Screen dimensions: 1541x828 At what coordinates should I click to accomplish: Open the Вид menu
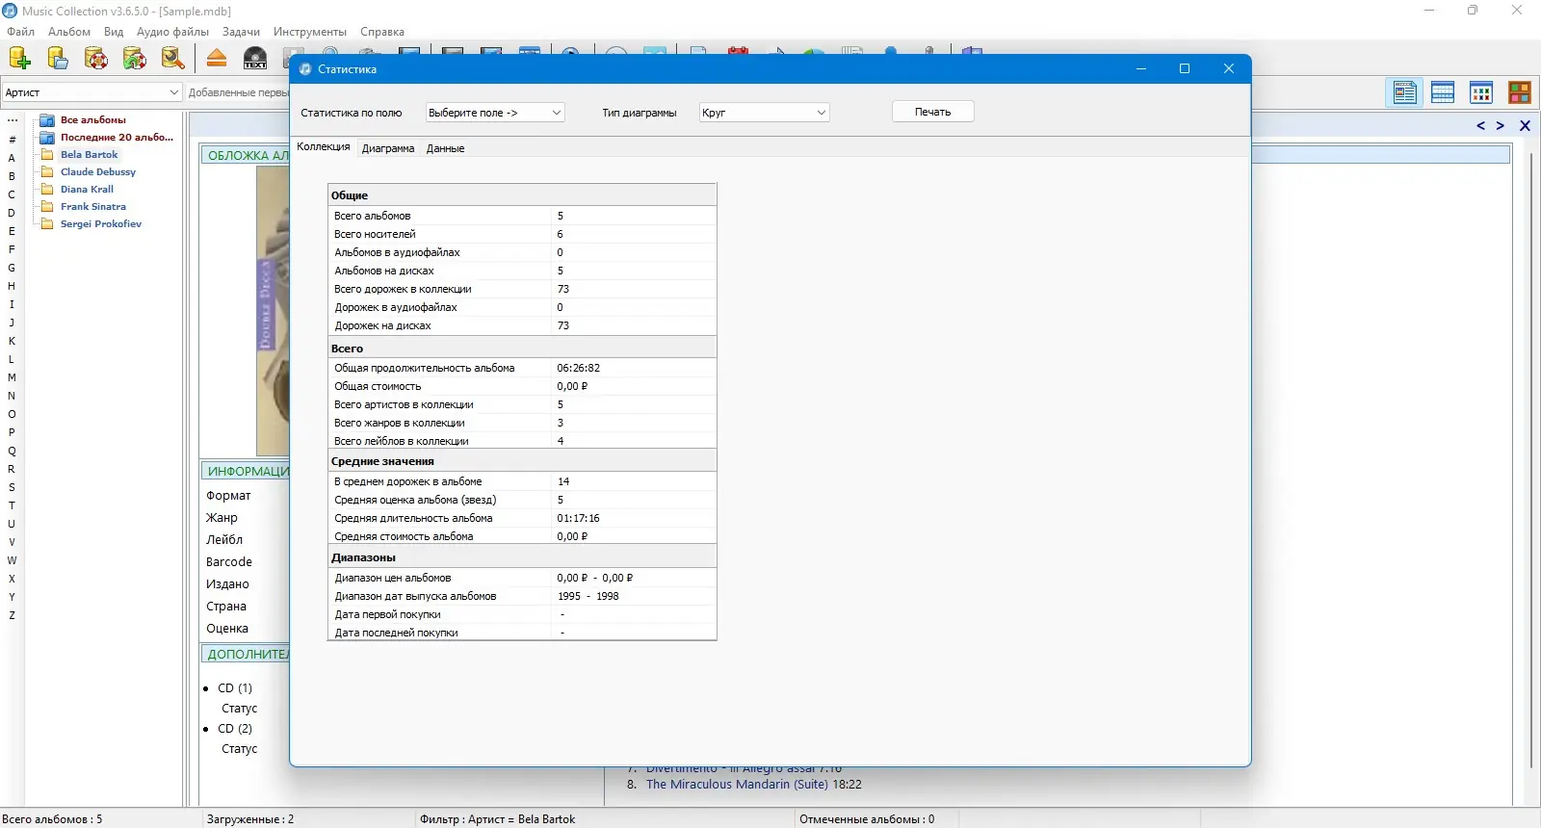coord(114,32)
